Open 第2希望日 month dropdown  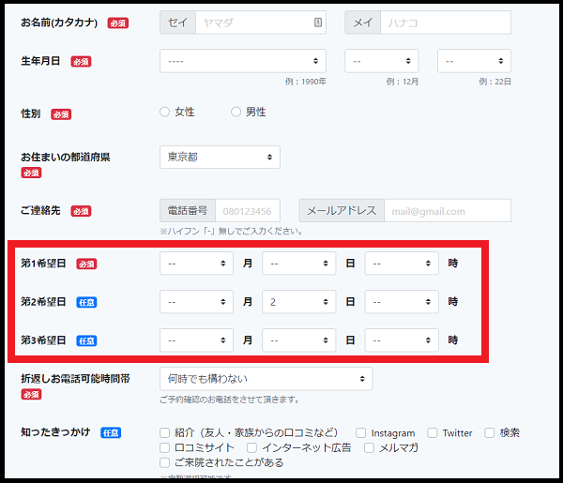[x=196, y=302]
